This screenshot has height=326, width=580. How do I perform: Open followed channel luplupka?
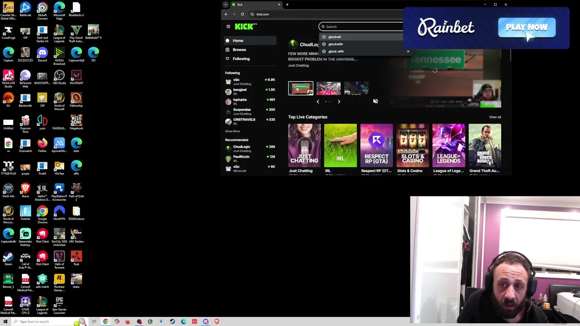point(250,101)
